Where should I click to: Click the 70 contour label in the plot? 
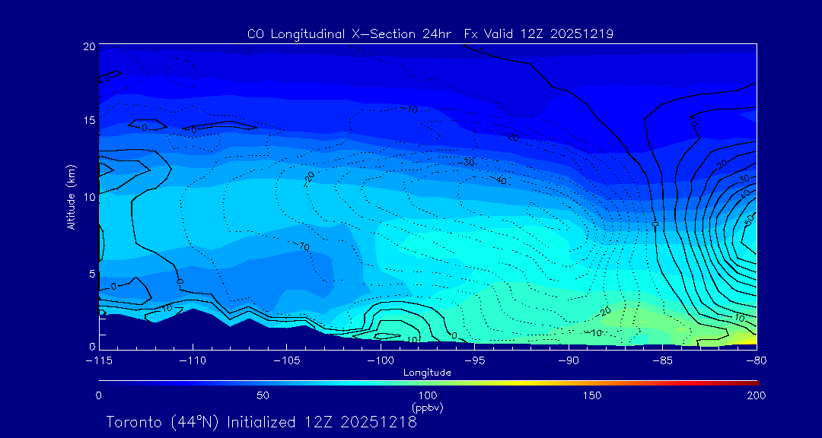point(304,247)
